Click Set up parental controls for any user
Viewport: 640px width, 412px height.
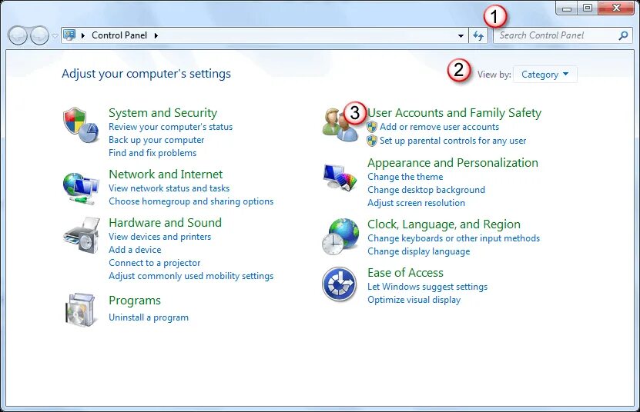[453, 141]
